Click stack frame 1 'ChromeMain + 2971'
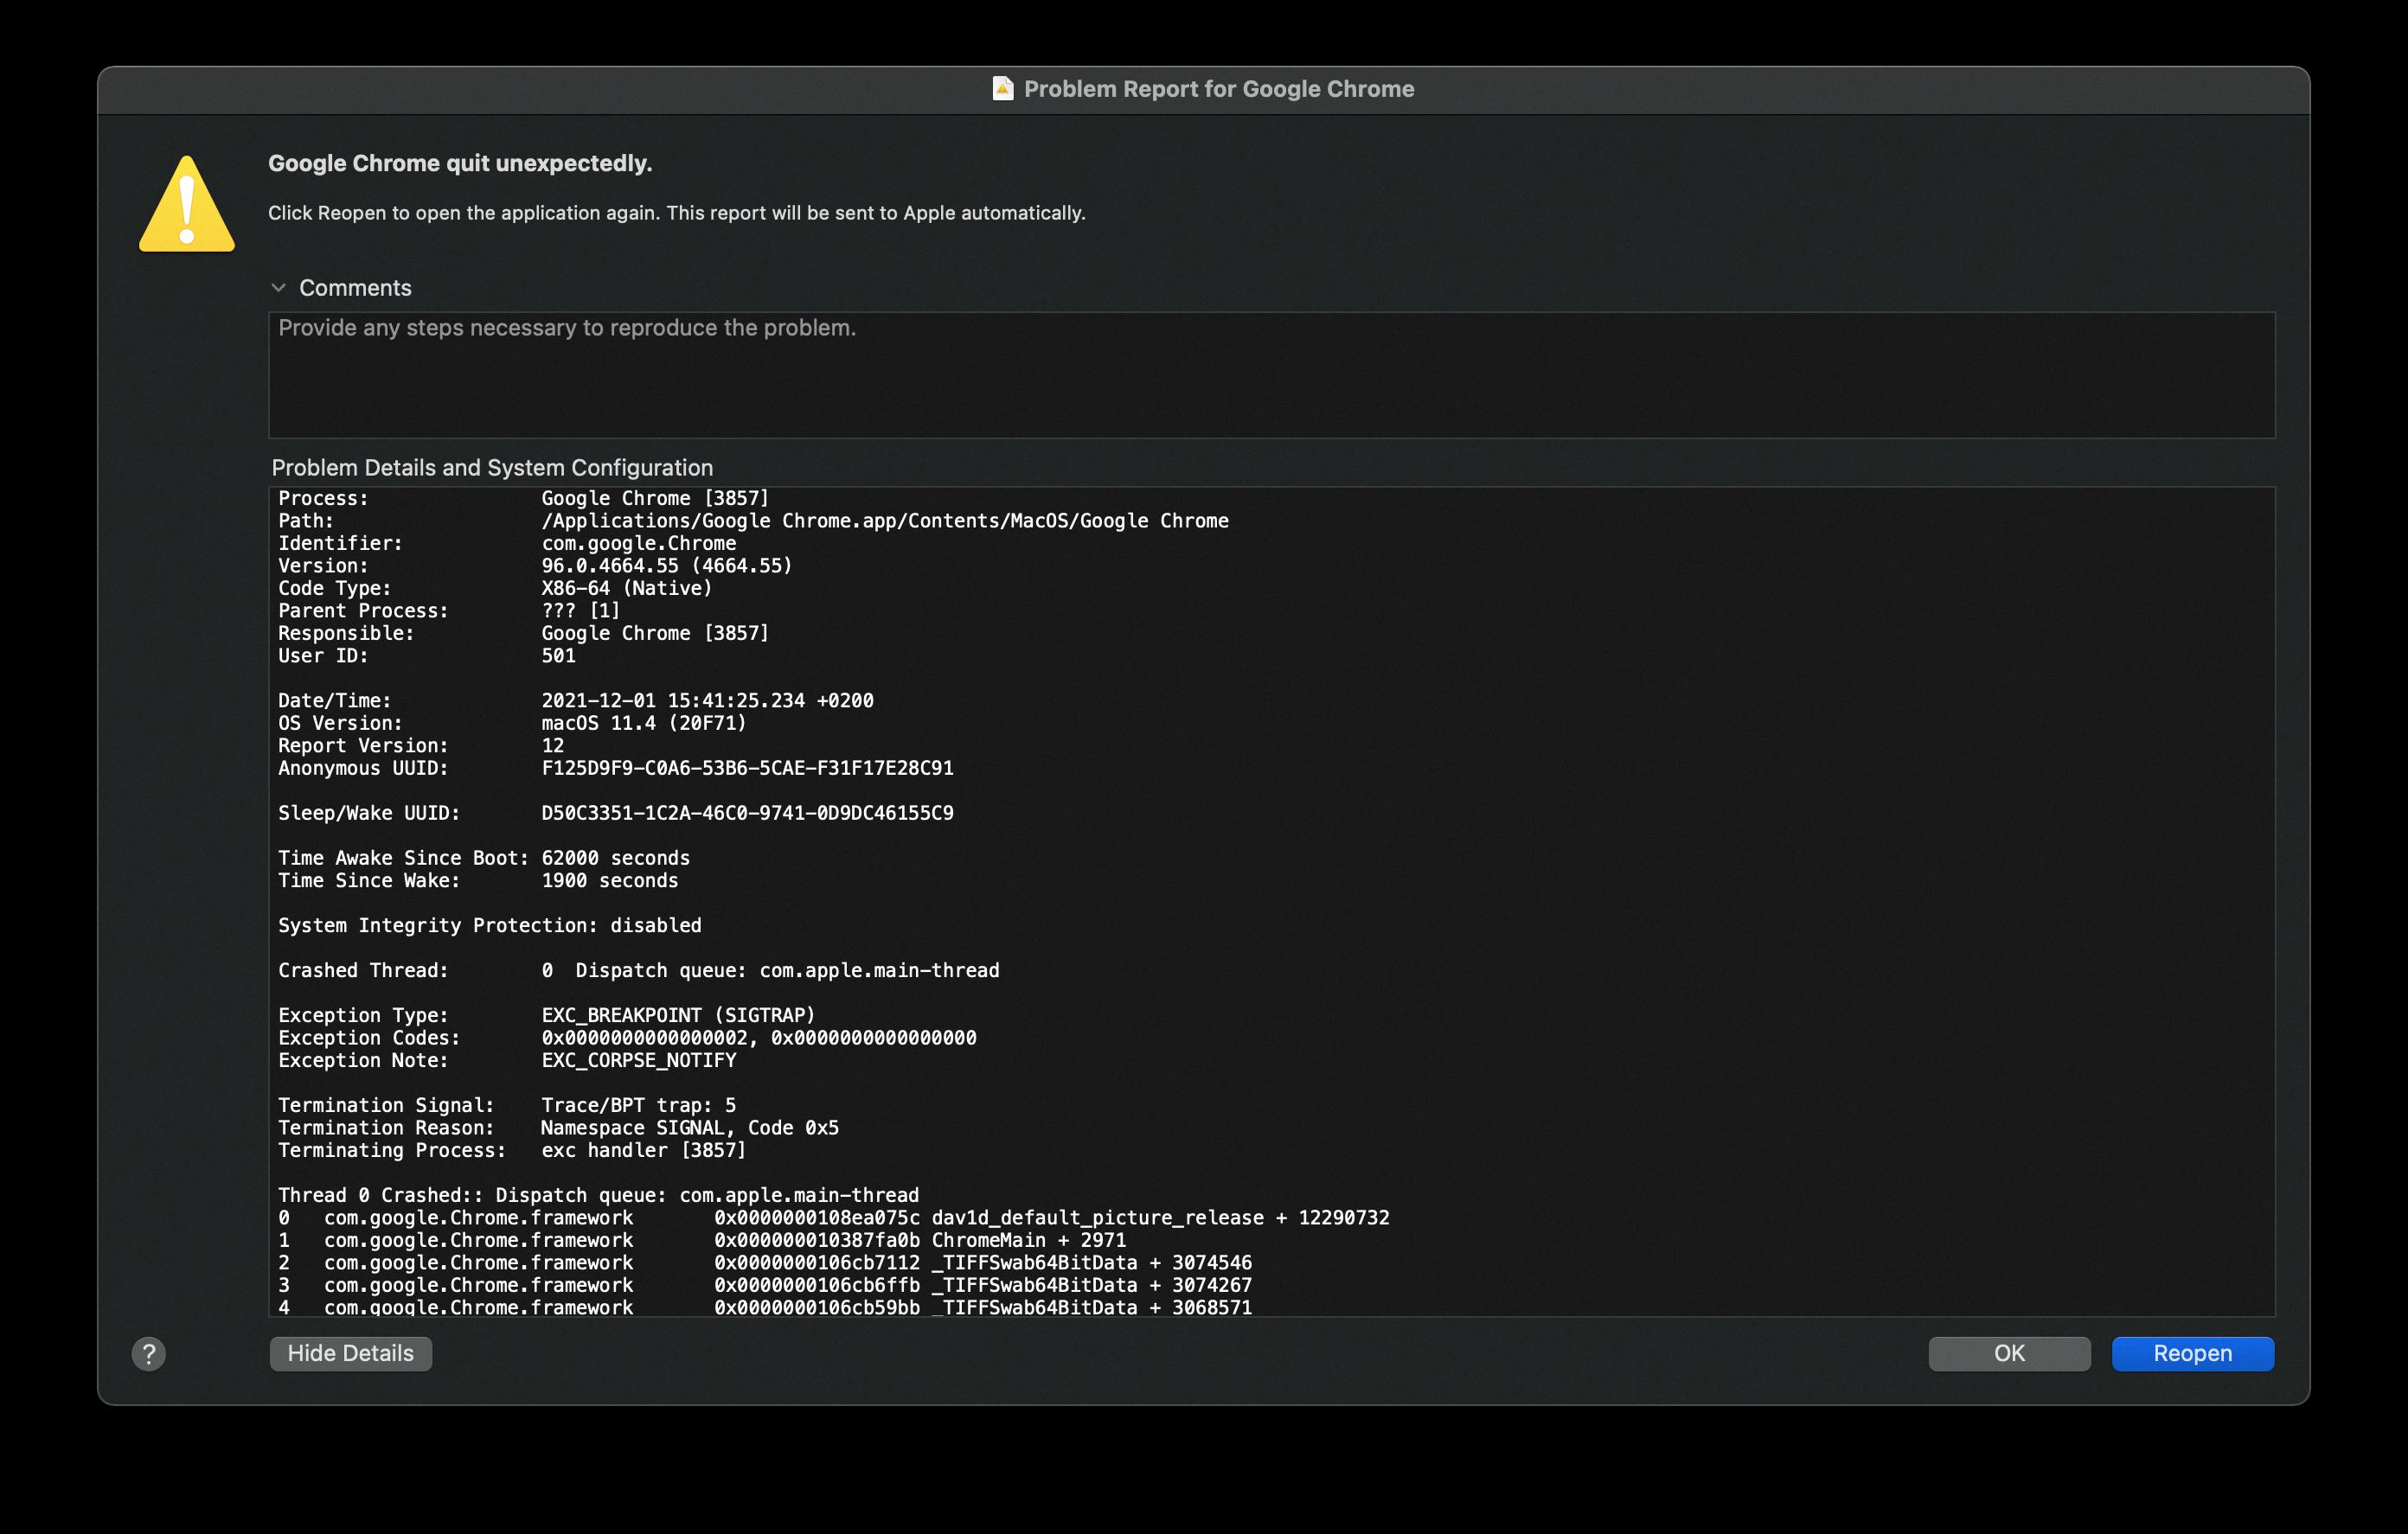2408x1534 pixels. coord(1029,1240)
